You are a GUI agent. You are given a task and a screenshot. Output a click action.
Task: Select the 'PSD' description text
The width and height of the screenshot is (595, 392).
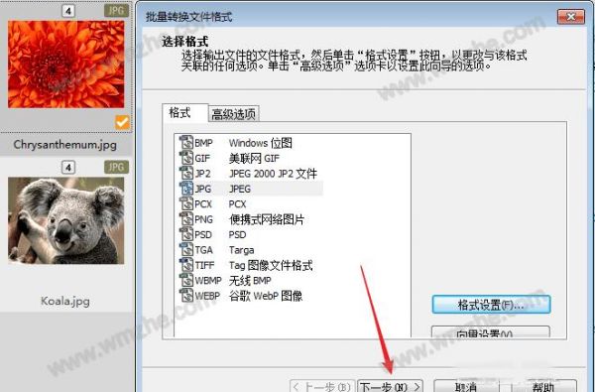238,235
